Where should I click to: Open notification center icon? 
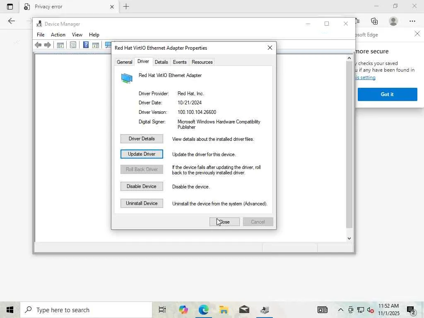pyautogui.click(x=411, y=310)
